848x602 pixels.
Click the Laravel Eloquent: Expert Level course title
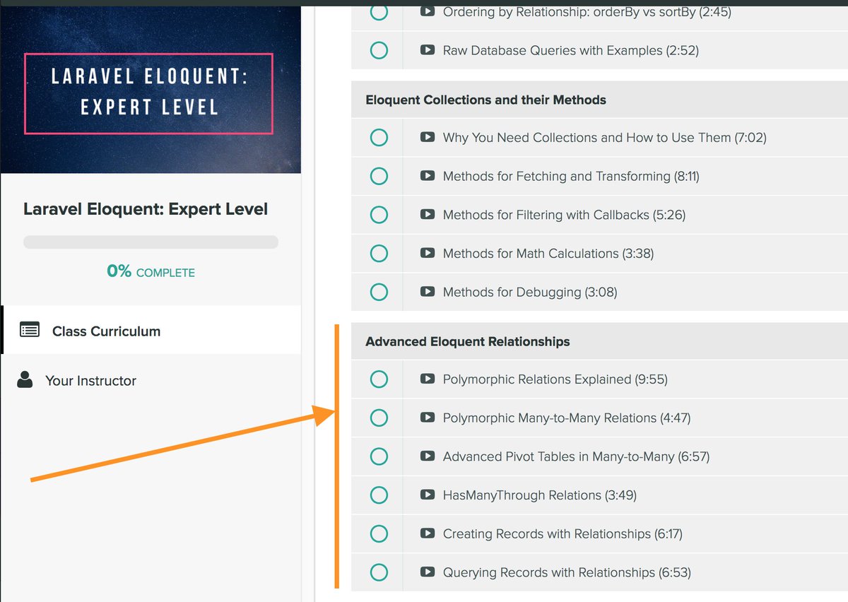pos(146,209)
